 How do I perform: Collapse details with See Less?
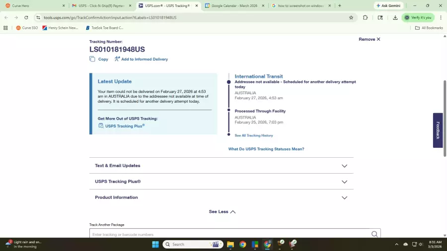222,212
